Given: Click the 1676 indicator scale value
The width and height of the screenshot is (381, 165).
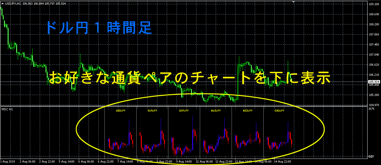Looking at the screenshot, I should [x=372, y=109].
